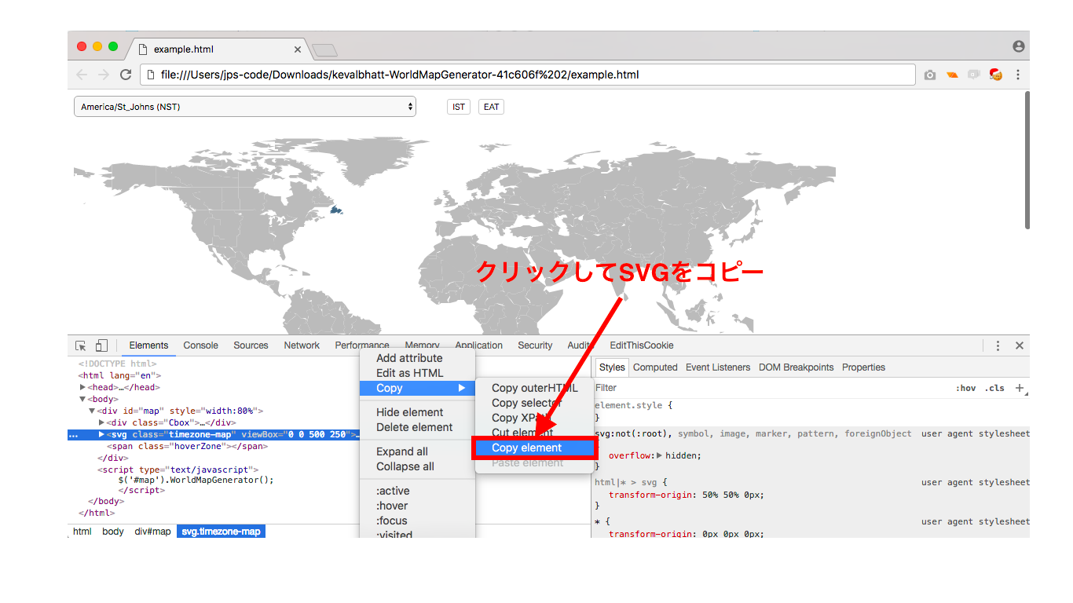Activate the inspect element picker icon
1073x603 pixels.
coord(81,345)
